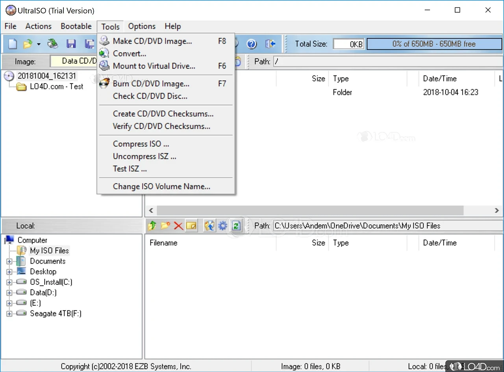
Task: Choose Check CD/DVD Disc... entry
Action: tap(166, 96)
